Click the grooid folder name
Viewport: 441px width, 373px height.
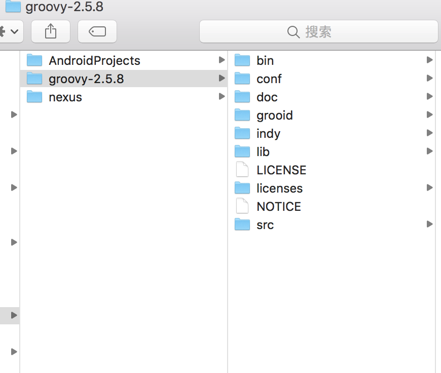pos(275,116)
